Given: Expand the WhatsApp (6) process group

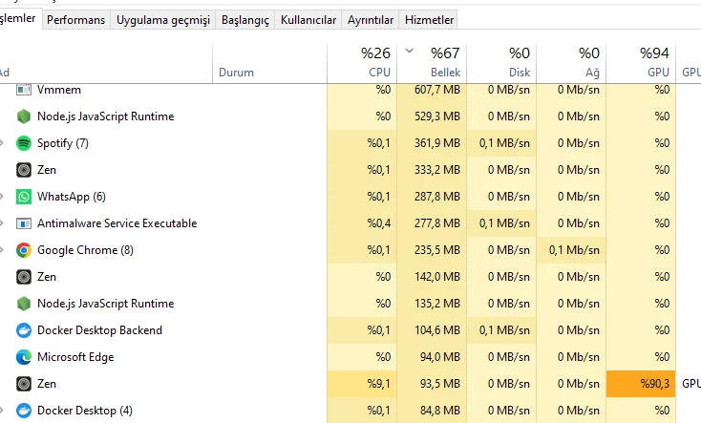Looking at the screenshot, I should 2,197.
